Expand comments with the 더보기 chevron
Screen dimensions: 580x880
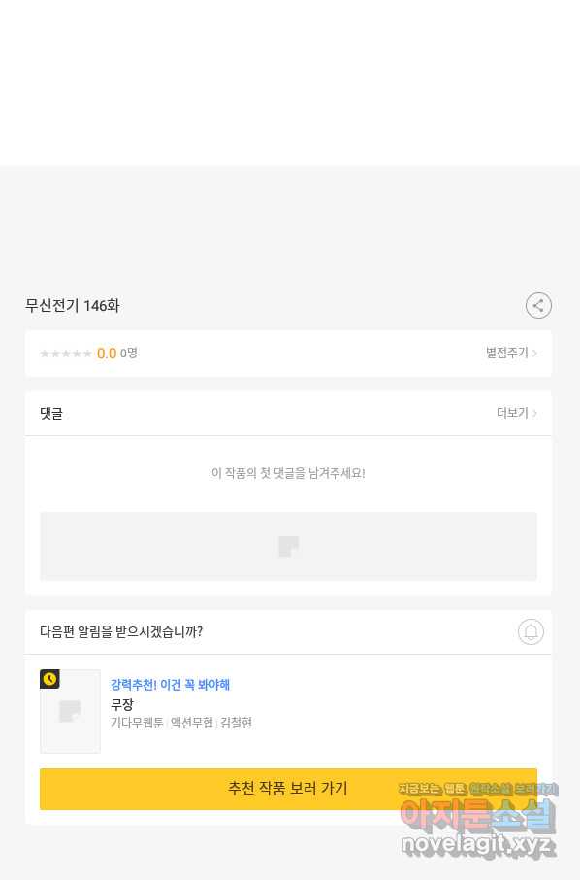534,413
